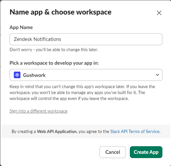The image size is (171, 166).
Task: Click 'Don't worry - you'll be able to change this later' text
Action: (54, 50)
